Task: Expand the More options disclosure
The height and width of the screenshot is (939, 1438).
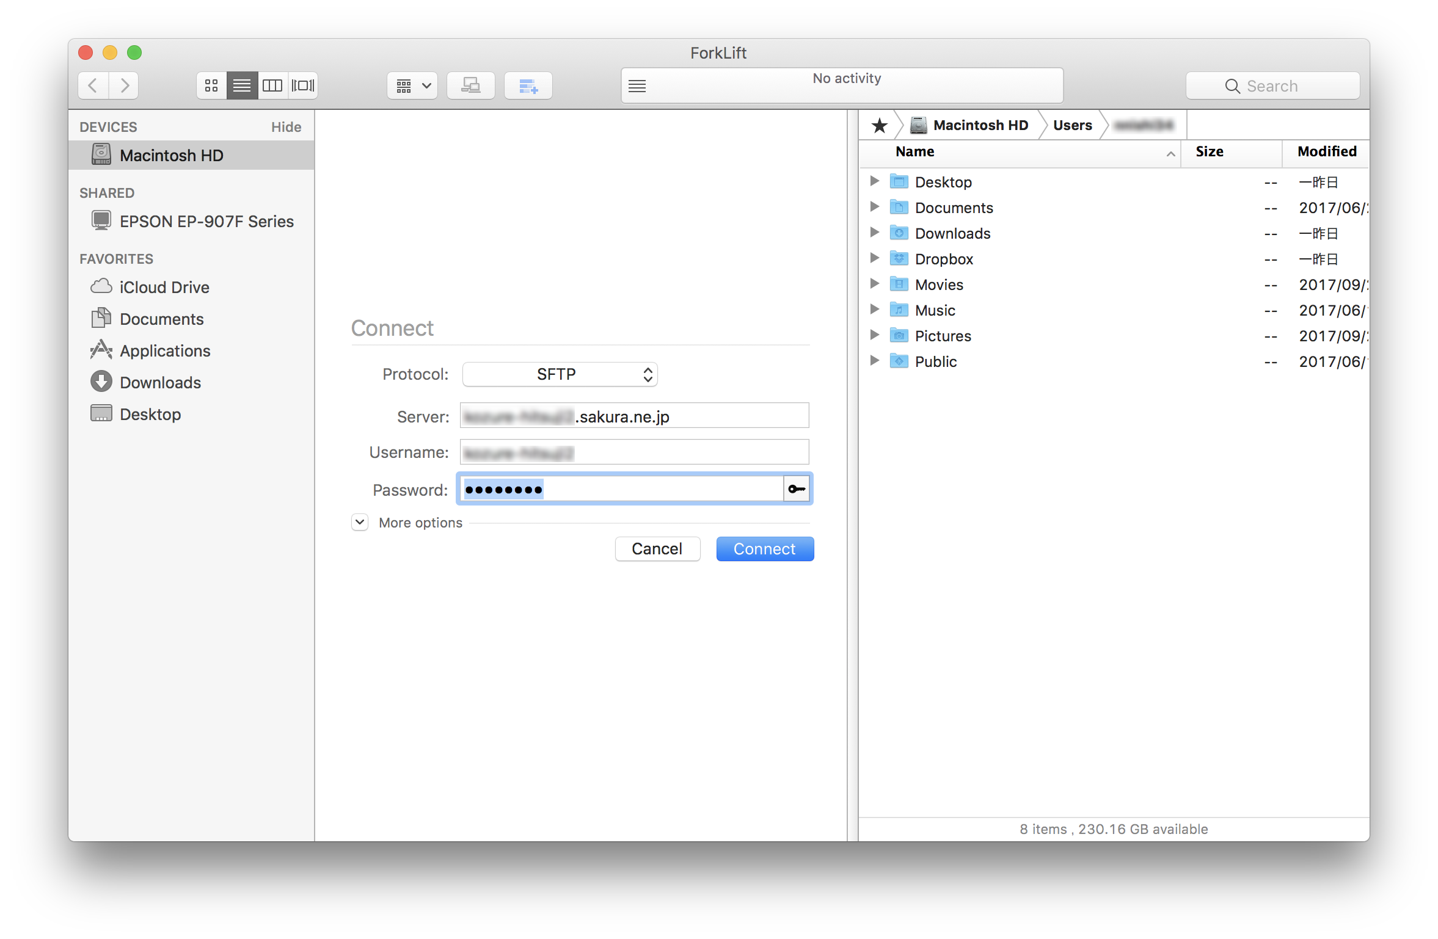Action: pos(360,523)
